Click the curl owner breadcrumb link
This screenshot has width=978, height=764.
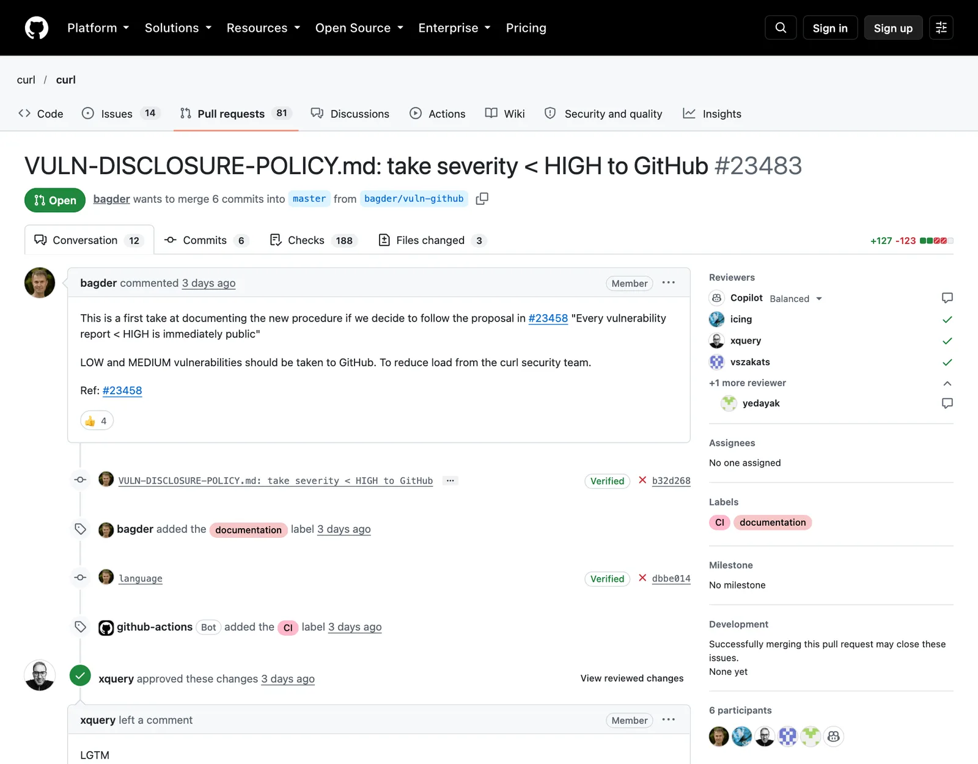26,80
